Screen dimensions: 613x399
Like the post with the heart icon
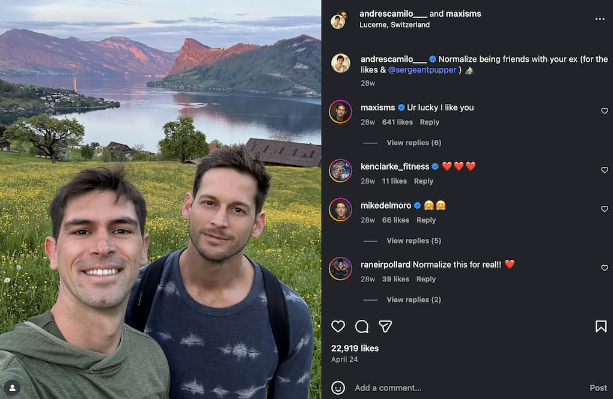coord(338,326)
